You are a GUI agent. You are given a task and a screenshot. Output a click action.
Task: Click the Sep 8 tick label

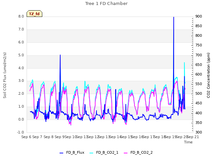tap(49, 137)
